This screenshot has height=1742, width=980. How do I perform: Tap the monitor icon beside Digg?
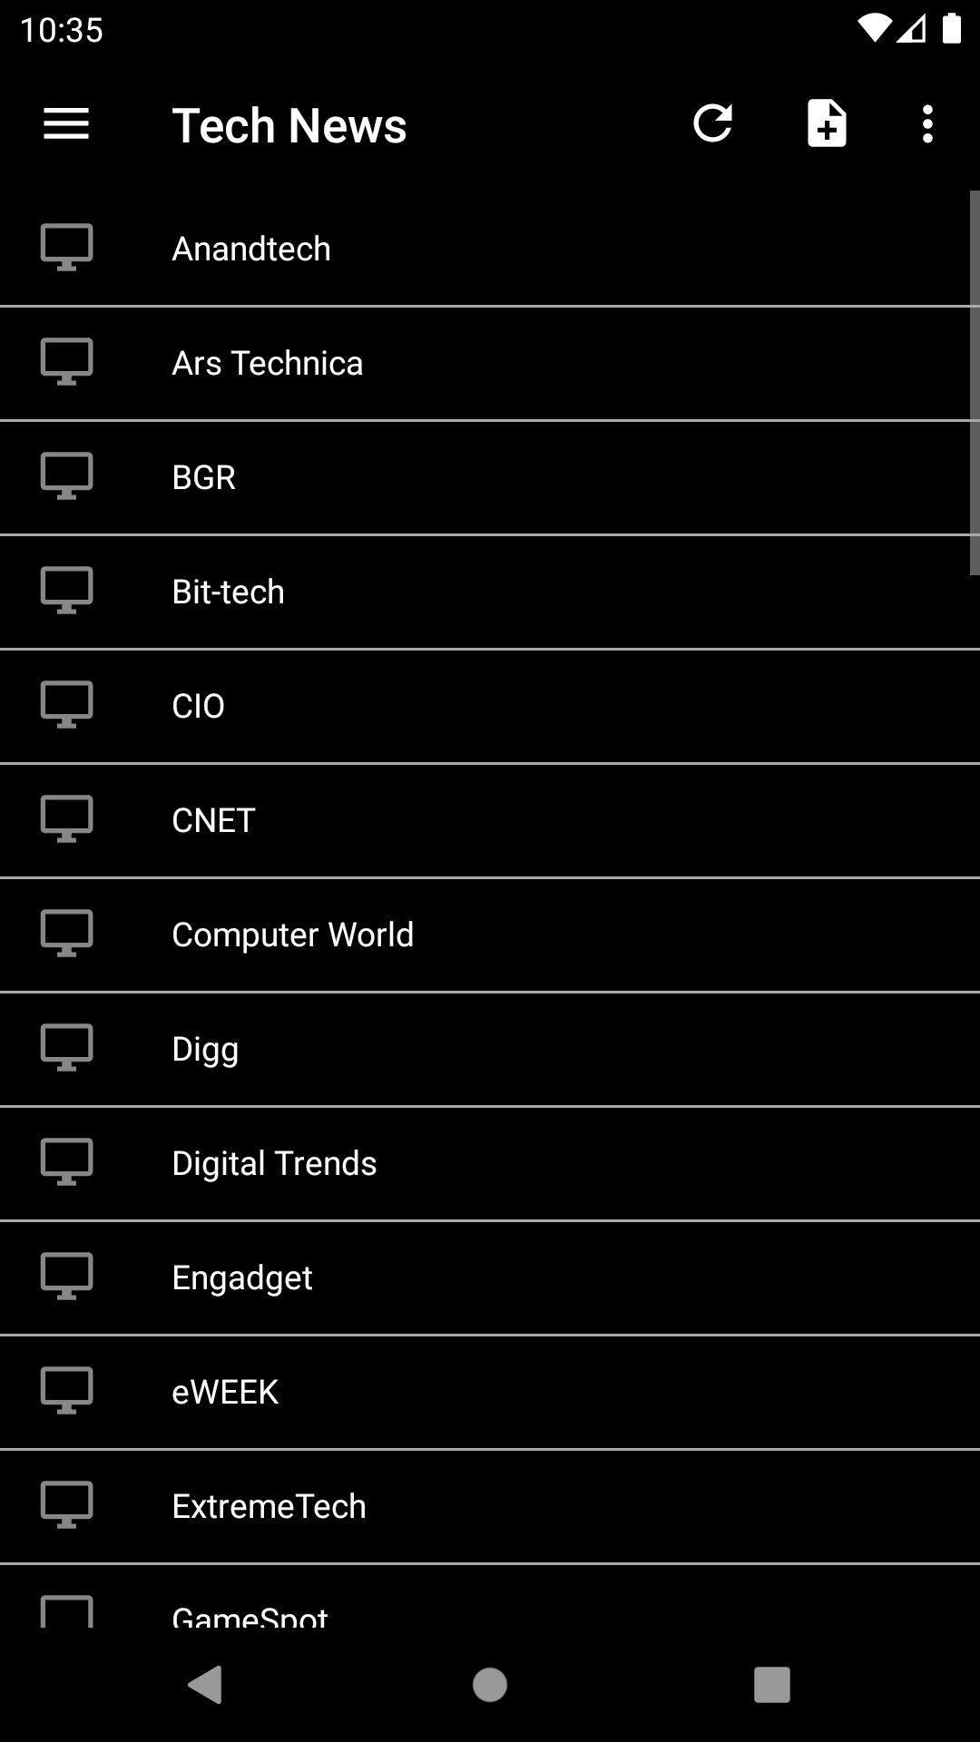click(x=67, y=1047)
